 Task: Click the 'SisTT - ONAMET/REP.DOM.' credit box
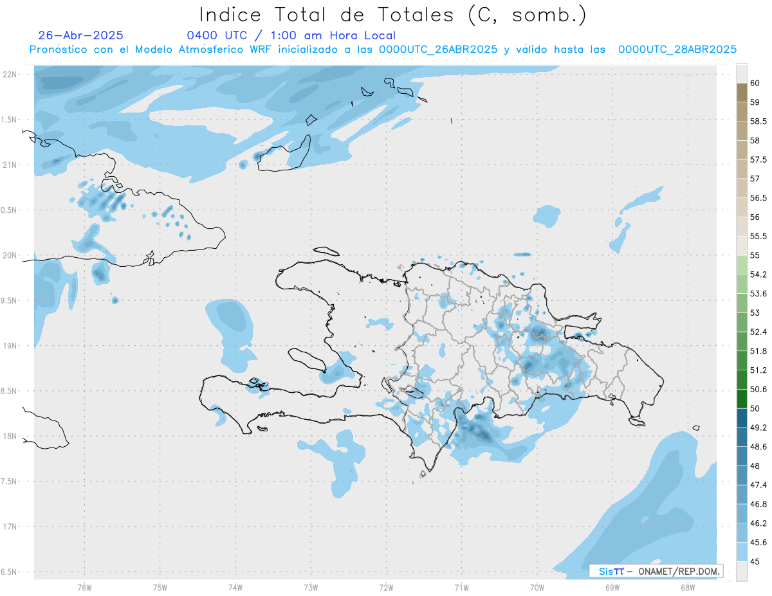coord(656,571)
